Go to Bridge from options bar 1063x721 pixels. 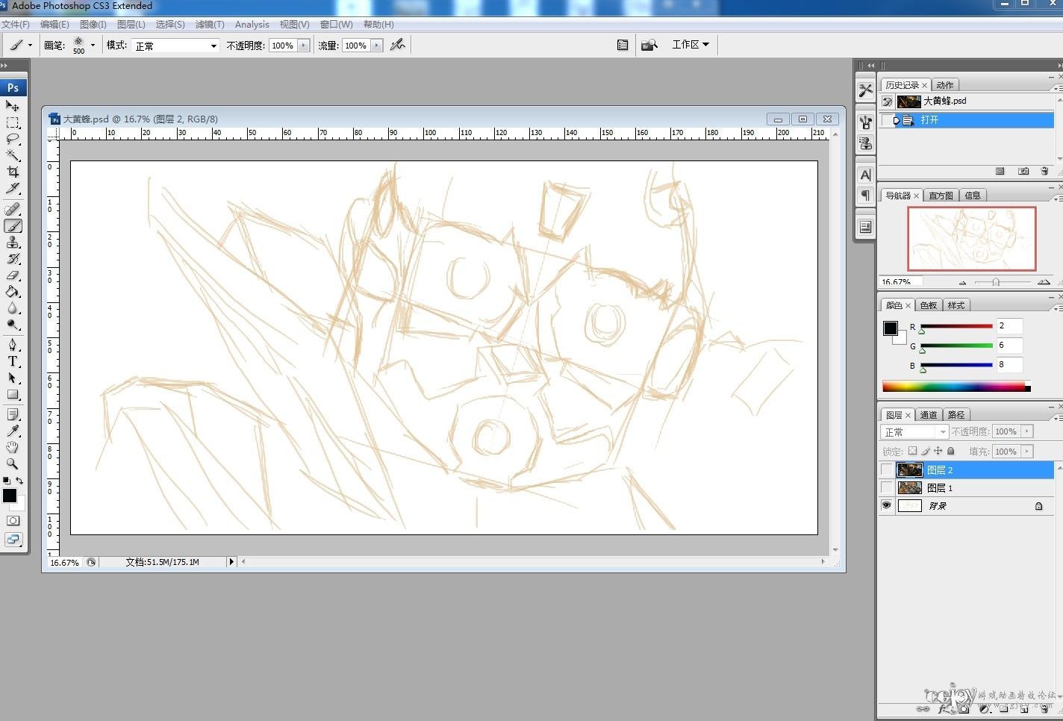(649, 45)
